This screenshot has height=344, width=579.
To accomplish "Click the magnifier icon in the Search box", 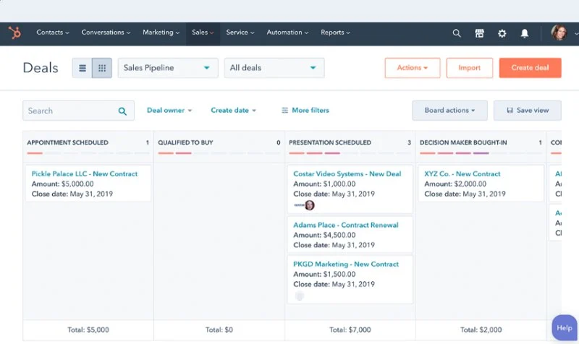I will (122, 111).
